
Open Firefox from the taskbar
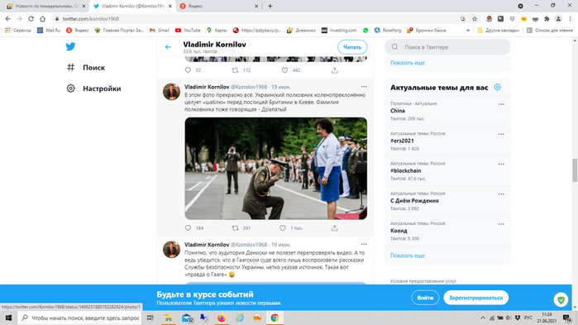pos(221,318)
